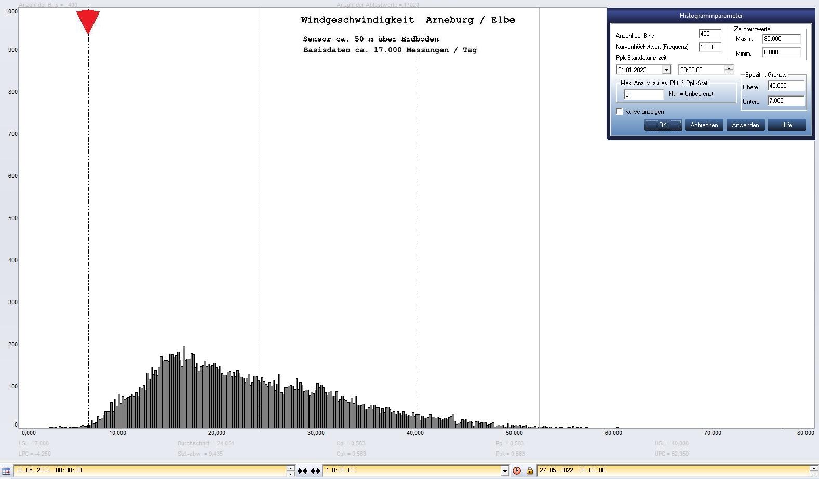Click the end date spinner arrows

tap(814, 471)
